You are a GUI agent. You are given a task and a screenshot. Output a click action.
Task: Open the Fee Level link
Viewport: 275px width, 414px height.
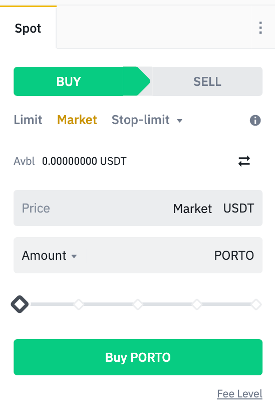[240, 394]
